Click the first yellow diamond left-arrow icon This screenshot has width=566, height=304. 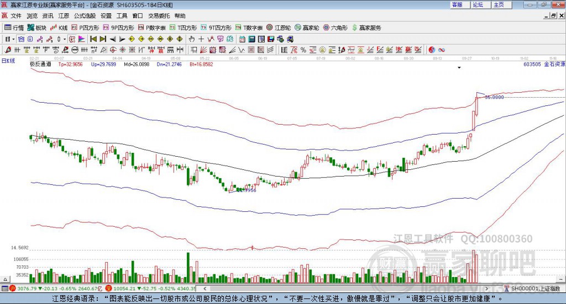tap(132, 39)
